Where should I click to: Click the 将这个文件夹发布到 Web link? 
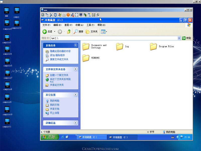[60, 80]
